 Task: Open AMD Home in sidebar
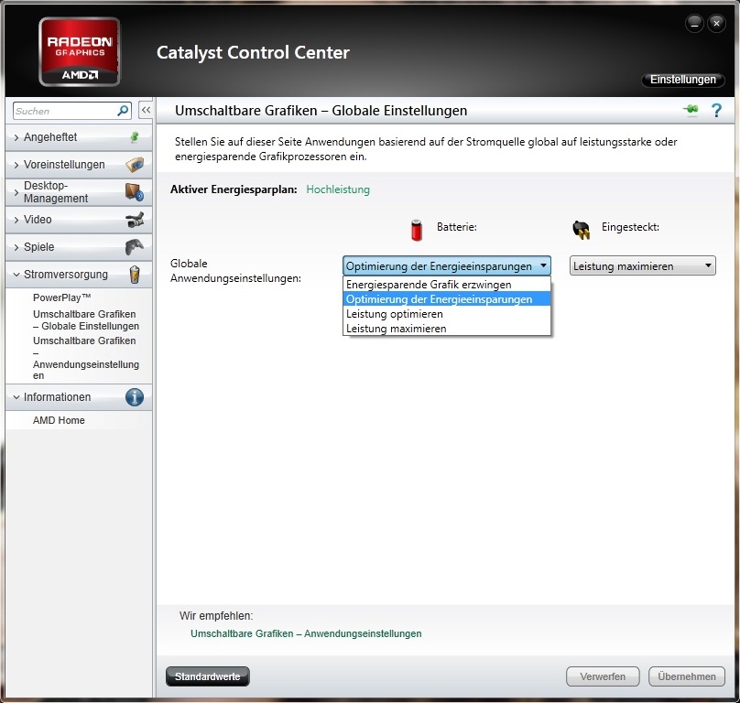pyautogui.click(x=59, y=420)
